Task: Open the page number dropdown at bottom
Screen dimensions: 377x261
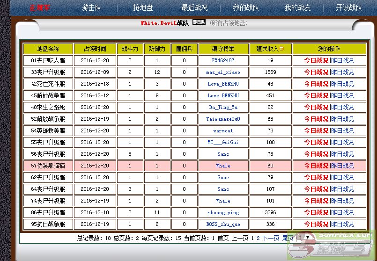Action: tap(303, 238)
